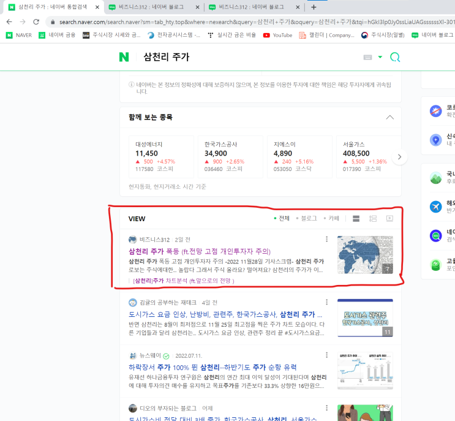The image size is (455, 421).
Task: Open the 주식시장 시세와 금 bookmark
Action: [111, 35]
